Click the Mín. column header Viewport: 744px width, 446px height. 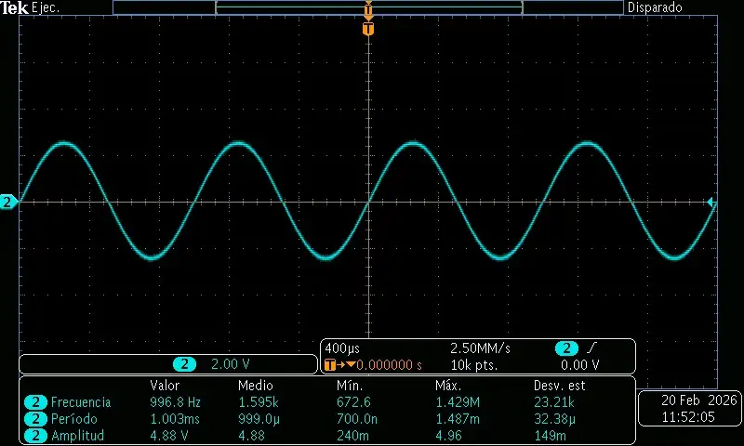coord(350,385)
